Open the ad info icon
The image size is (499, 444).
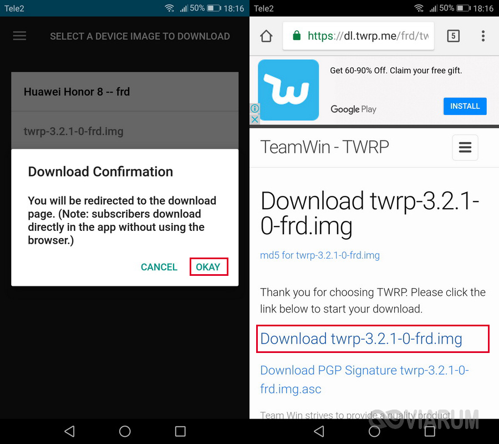(254, 109)
